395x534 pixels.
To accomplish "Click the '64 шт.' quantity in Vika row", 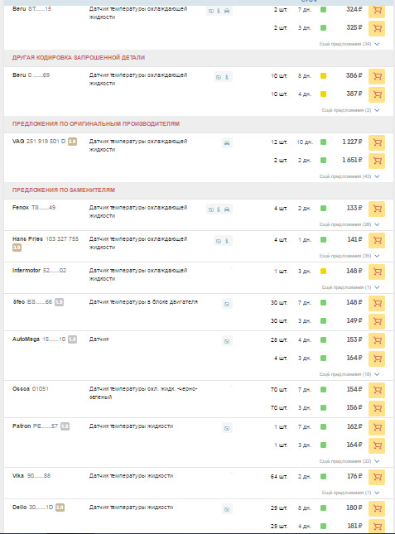I will 278,476.
